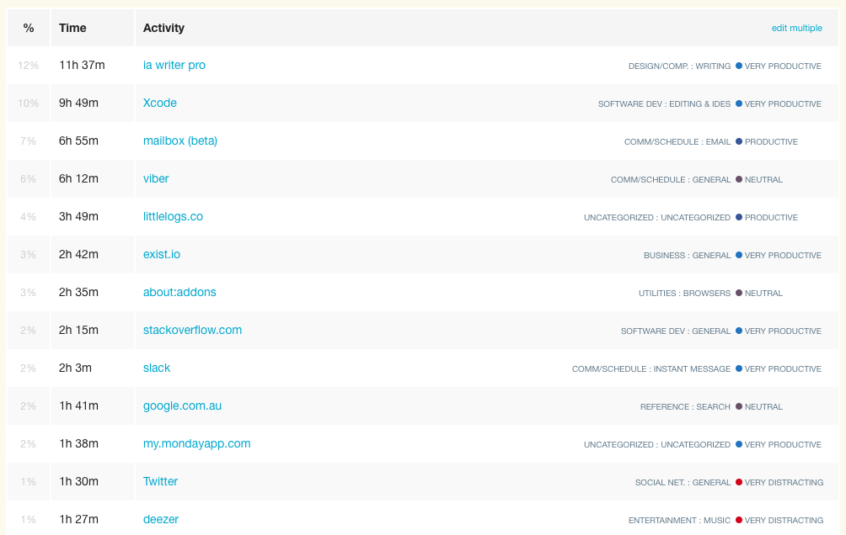Click the '10%' percentage cell
This screenshot has width=846, height=535.
(28, 103)
